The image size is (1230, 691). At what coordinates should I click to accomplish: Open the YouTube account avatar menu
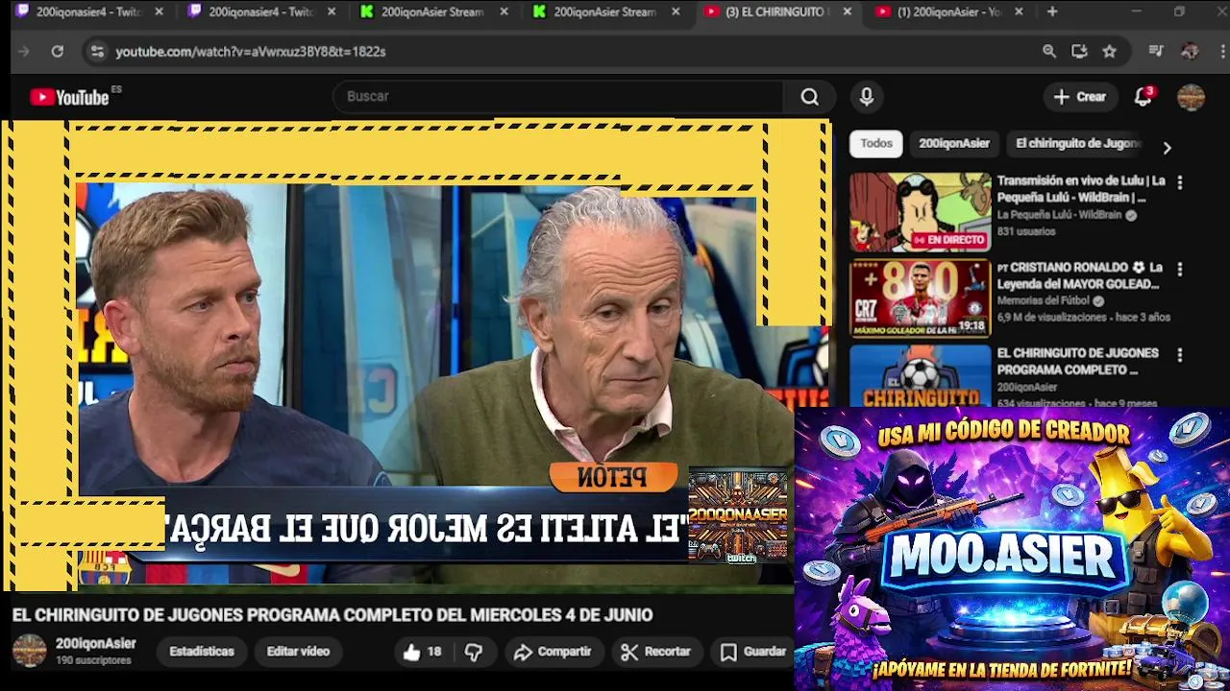[1192, 97]
